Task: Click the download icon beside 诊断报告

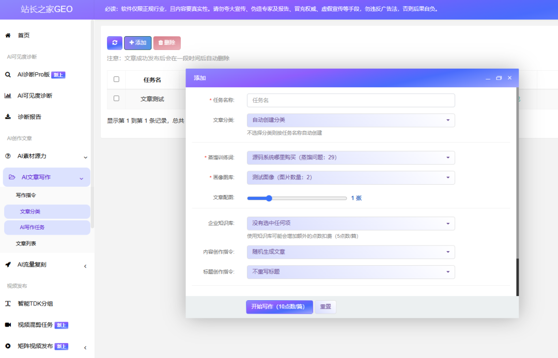Action: click(x=8, y=117)
